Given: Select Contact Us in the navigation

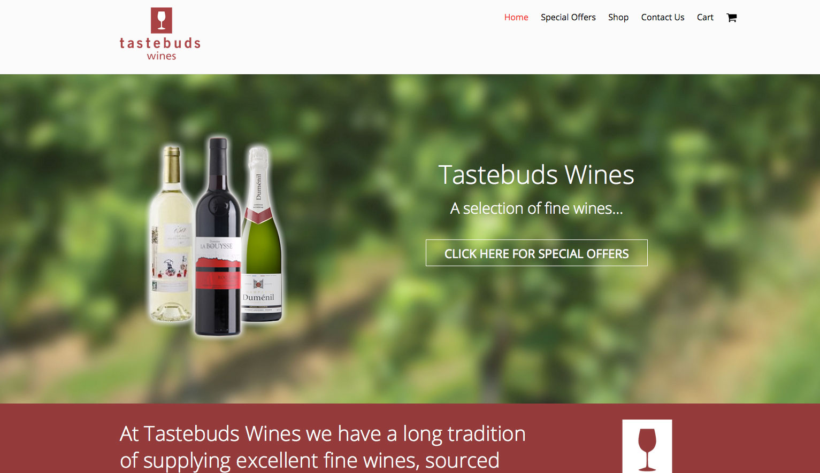Looking at the screenshot, I should 663,17.
